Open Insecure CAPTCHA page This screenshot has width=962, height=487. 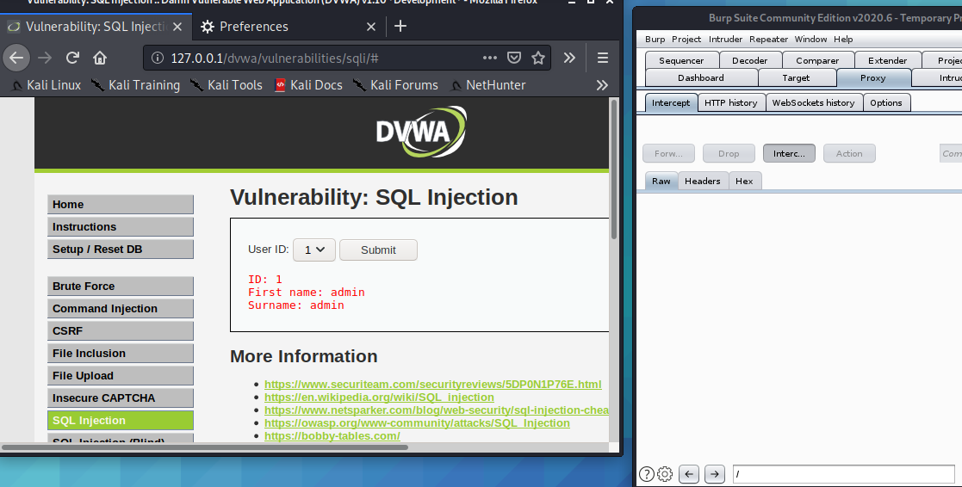tap(121, 398)
